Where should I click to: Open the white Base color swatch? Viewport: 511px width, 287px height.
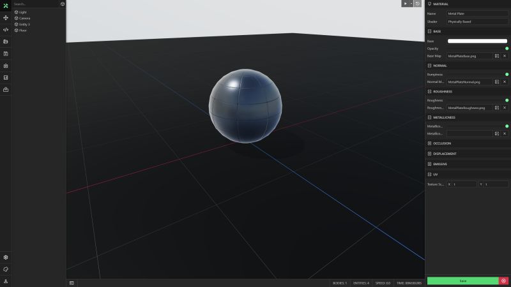477,41
